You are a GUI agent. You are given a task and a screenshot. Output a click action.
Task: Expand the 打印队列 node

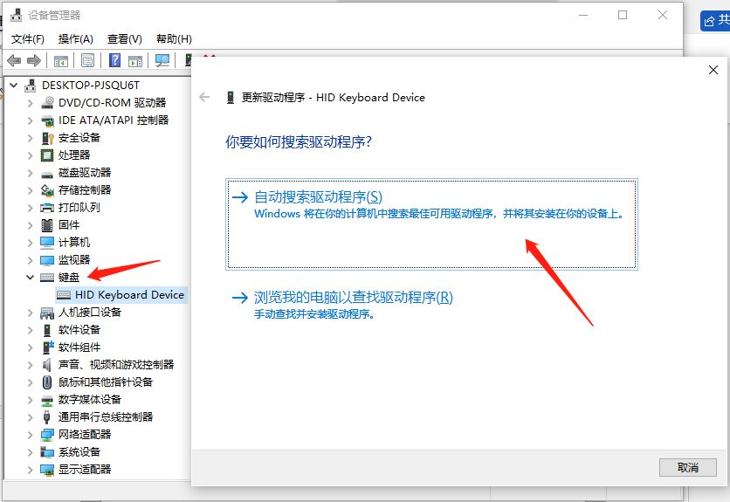coord(31,208)
